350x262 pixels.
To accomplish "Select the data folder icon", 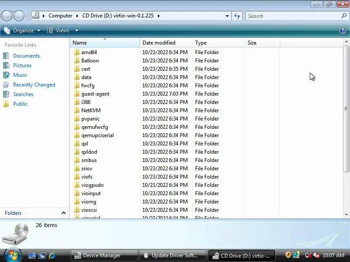I will point(77,77).
